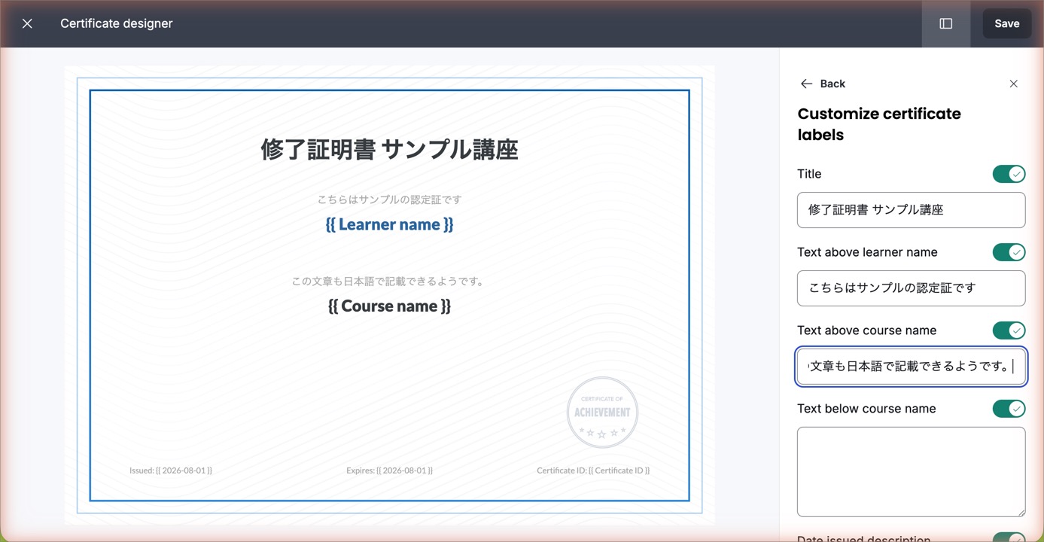Turn off Text above learner name toggle
The width and height of the screenshot is (1044, 542).
1009,252
